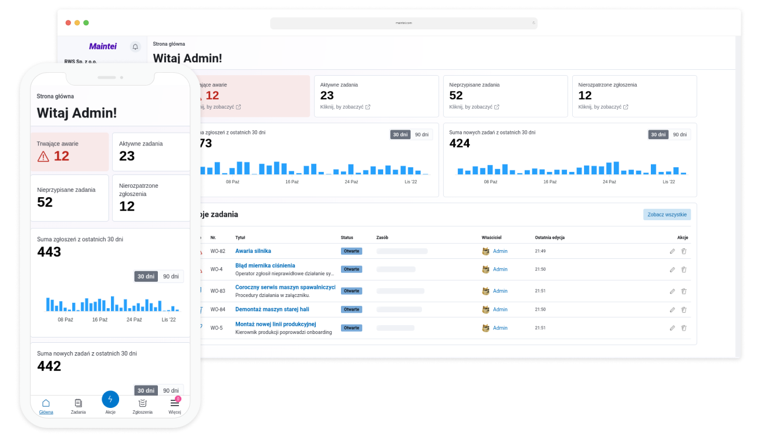Screen dimensions: 760x442
Task: Select 90 dni on desktop zgłoszeń chart
Action: click(421, 134)
